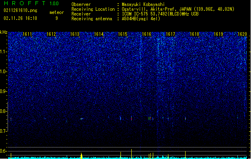This screenshot has width=251, height=159.
Task: Click the meteor echo under 1617 and 1618 midpoint
Action: pyautogui.click(x=186, y=118)
